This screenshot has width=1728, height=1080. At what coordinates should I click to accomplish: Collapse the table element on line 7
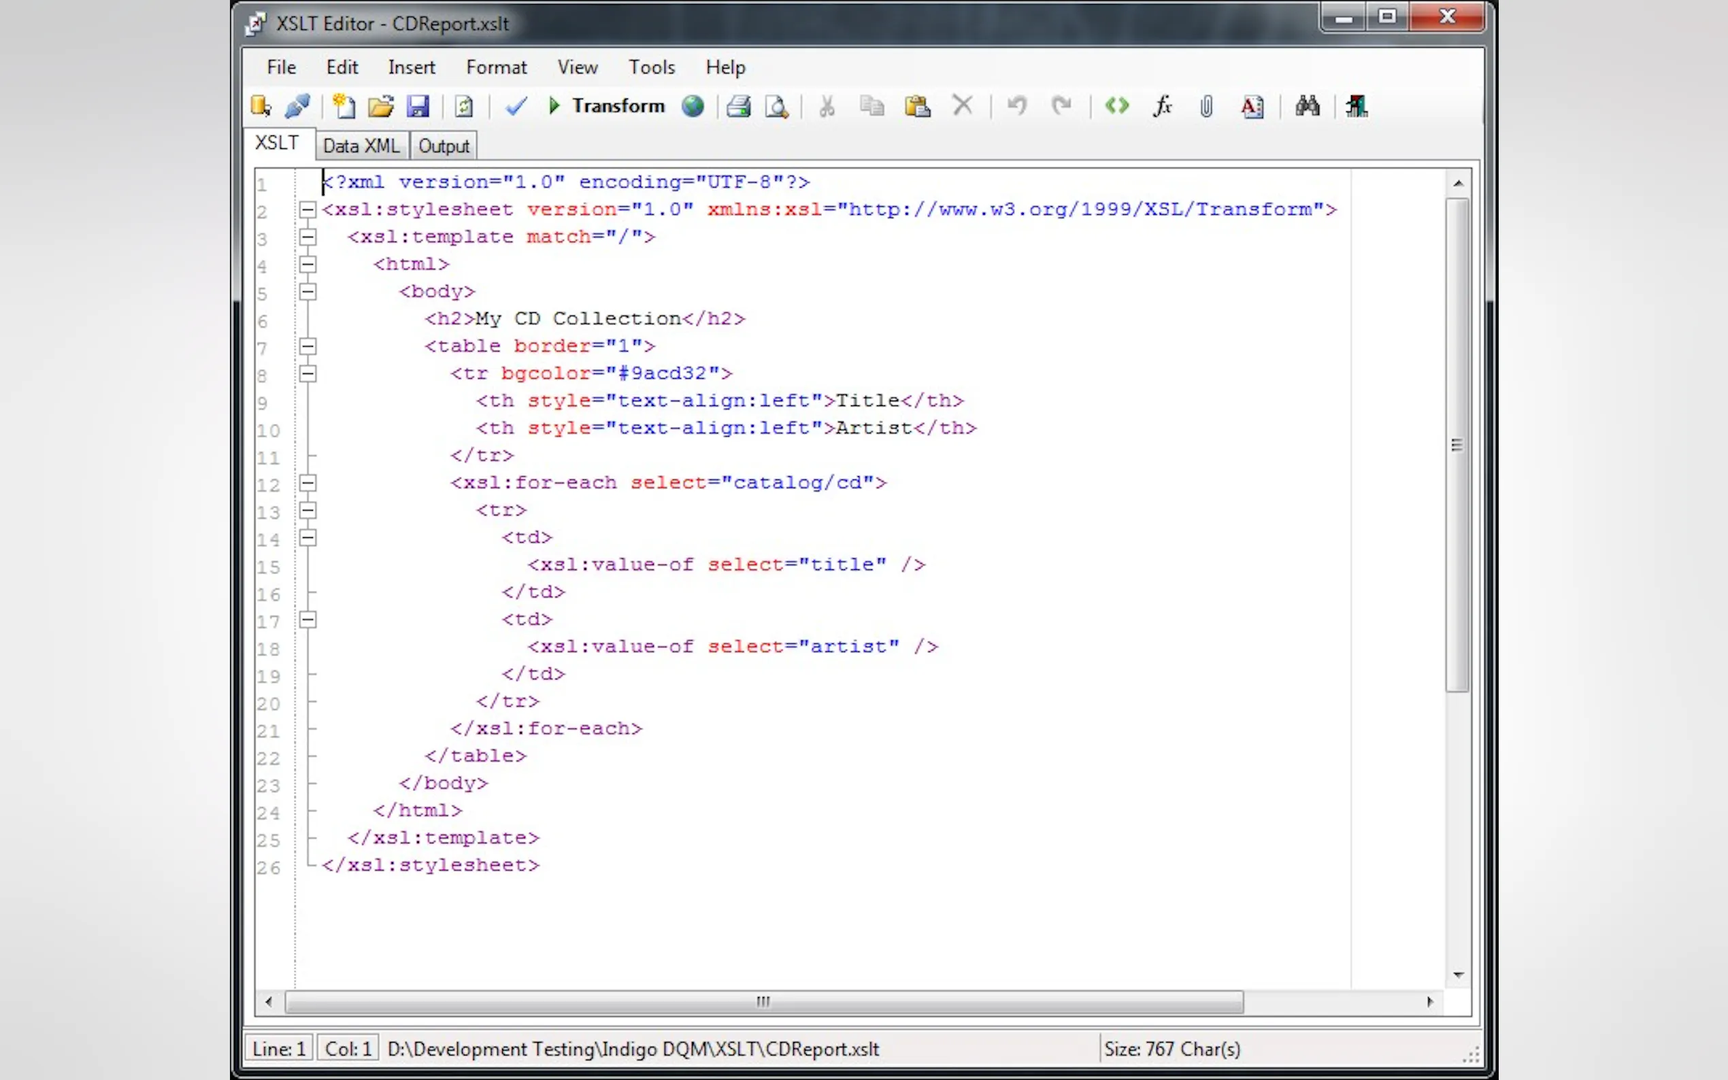pyautogui.click(x=308, y=346)
